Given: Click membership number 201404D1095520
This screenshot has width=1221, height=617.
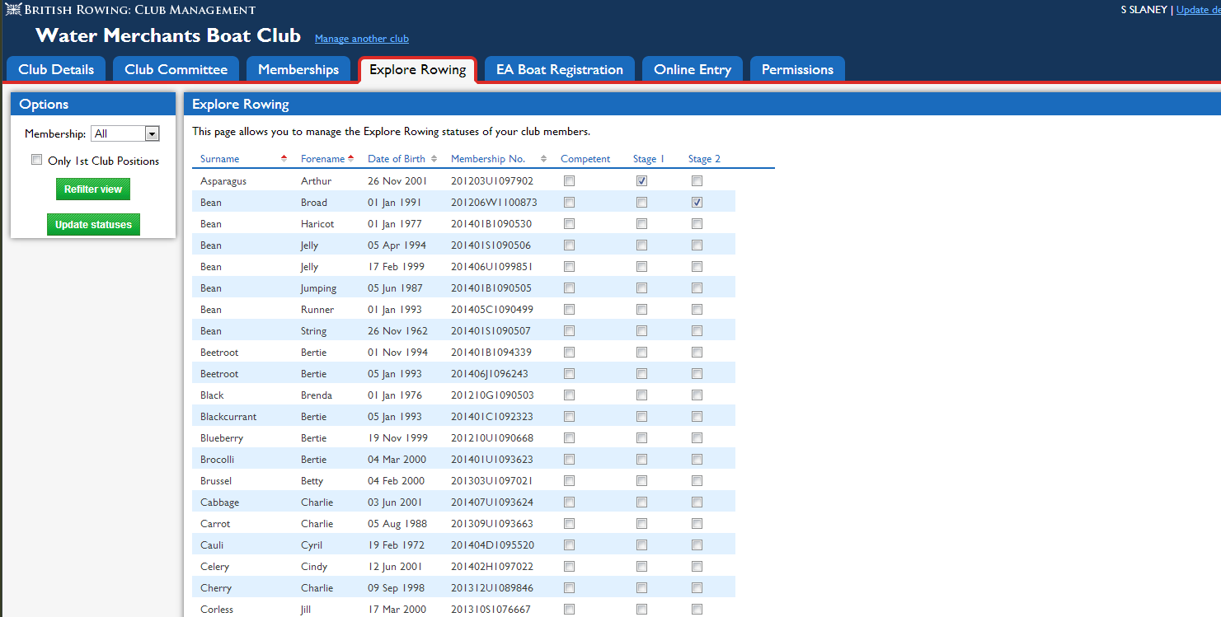Looking at the screenshot, I should point(492,545).
